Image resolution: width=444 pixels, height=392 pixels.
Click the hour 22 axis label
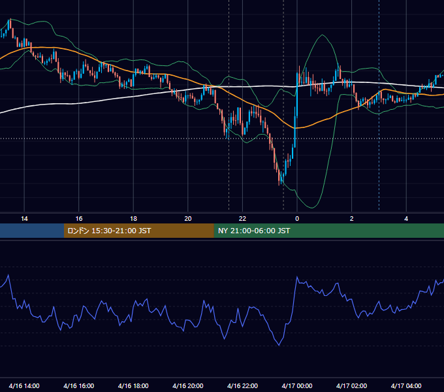[x=242, y=219]
